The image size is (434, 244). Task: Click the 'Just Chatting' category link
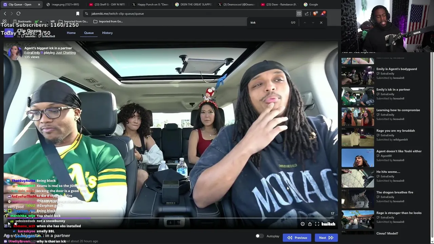66,53
